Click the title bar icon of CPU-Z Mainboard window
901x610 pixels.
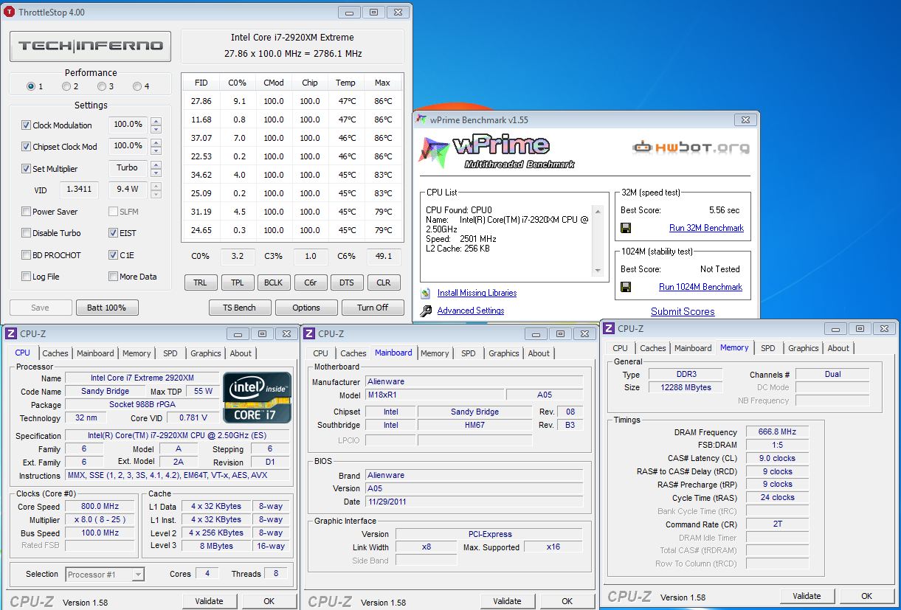tap(310, 333)
